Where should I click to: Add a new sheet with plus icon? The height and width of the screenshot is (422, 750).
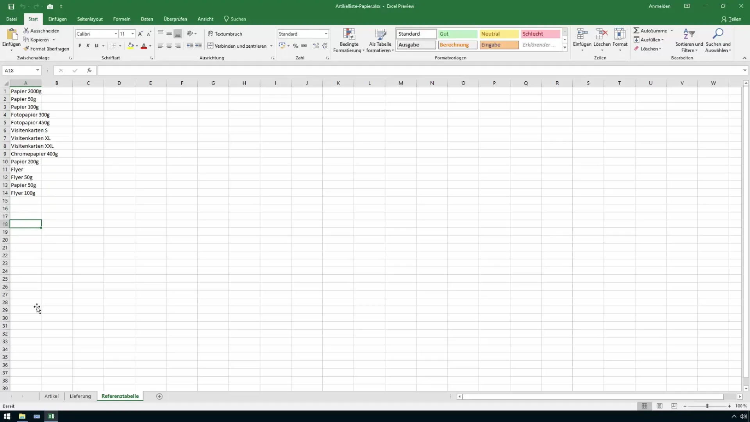[159, 396]
